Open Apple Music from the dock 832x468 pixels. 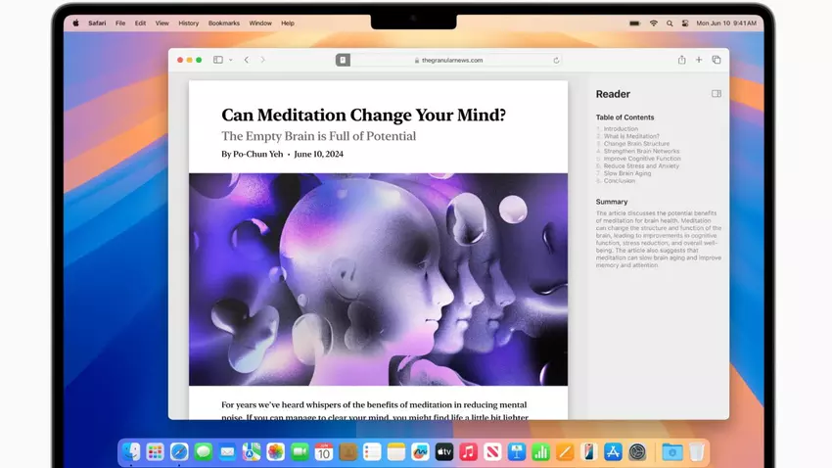468,451
